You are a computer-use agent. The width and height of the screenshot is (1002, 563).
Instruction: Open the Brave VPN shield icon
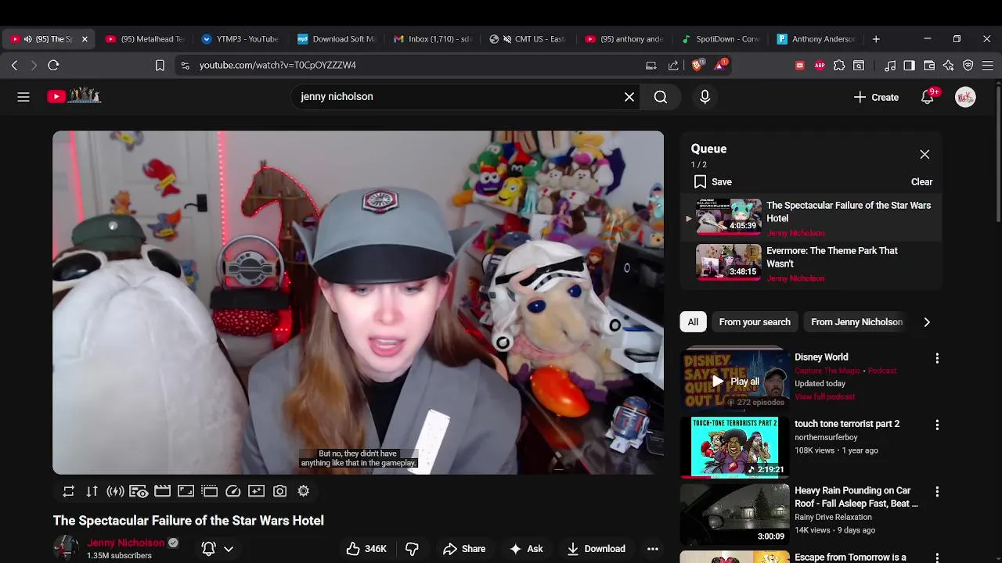coord(968,66)
